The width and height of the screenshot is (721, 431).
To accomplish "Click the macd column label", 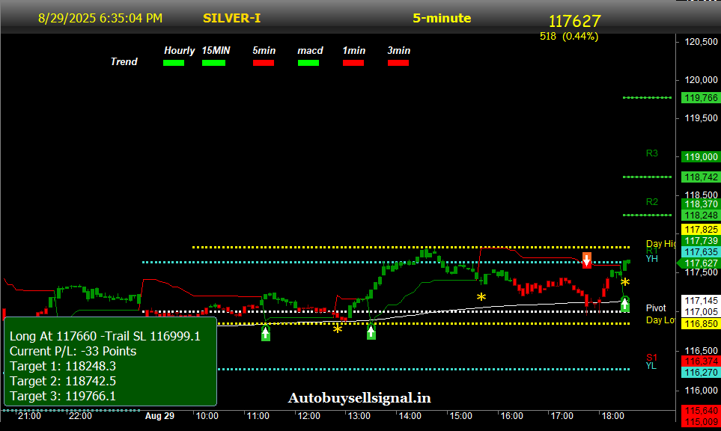I will [x=311, y=51].
